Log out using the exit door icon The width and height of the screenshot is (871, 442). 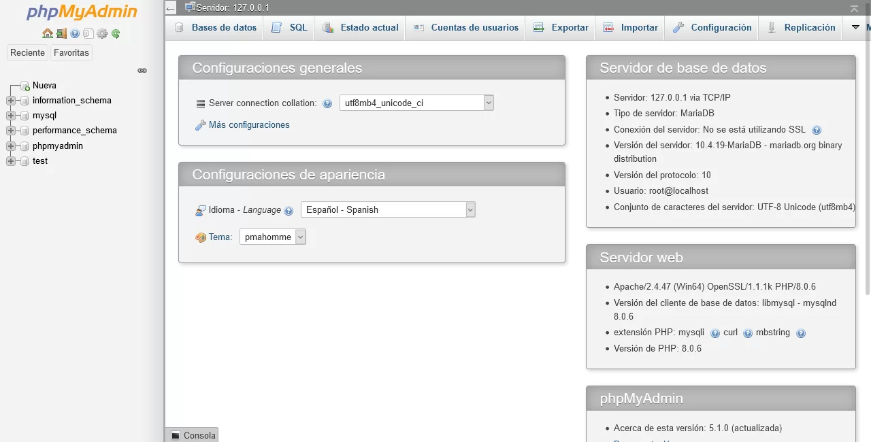click(61, 33)
